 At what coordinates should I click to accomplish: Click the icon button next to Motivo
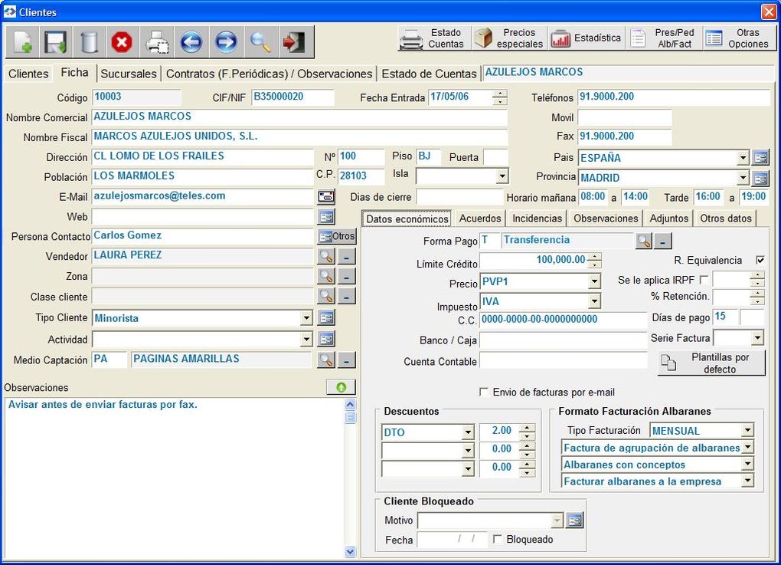pos(574,521)
